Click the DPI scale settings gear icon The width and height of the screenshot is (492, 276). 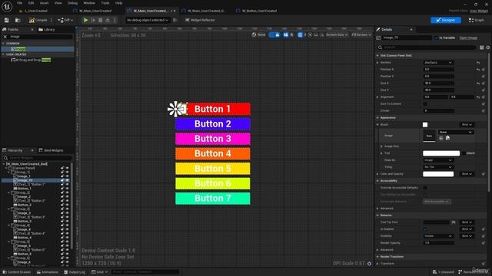369,264
